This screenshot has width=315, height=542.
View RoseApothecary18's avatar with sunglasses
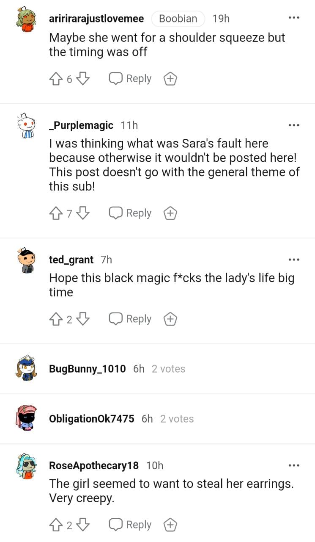coord(27,466)
